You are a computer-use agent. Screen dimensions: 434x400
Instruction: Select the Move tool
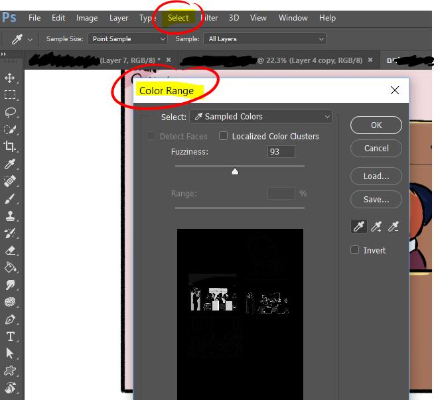pos(10,78)
